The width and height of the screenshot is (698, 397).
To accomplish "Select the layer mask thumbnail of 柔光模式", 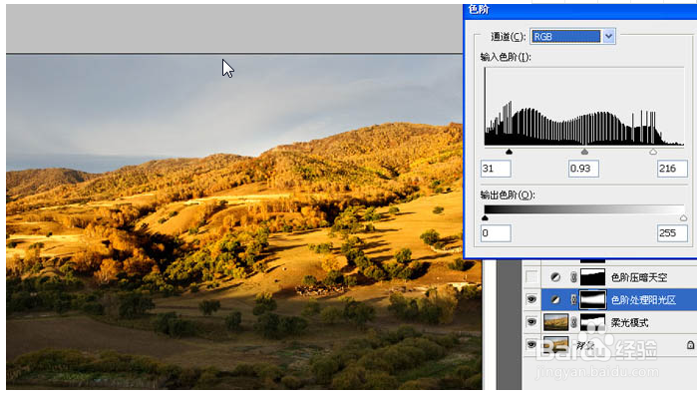I will 592,322.
